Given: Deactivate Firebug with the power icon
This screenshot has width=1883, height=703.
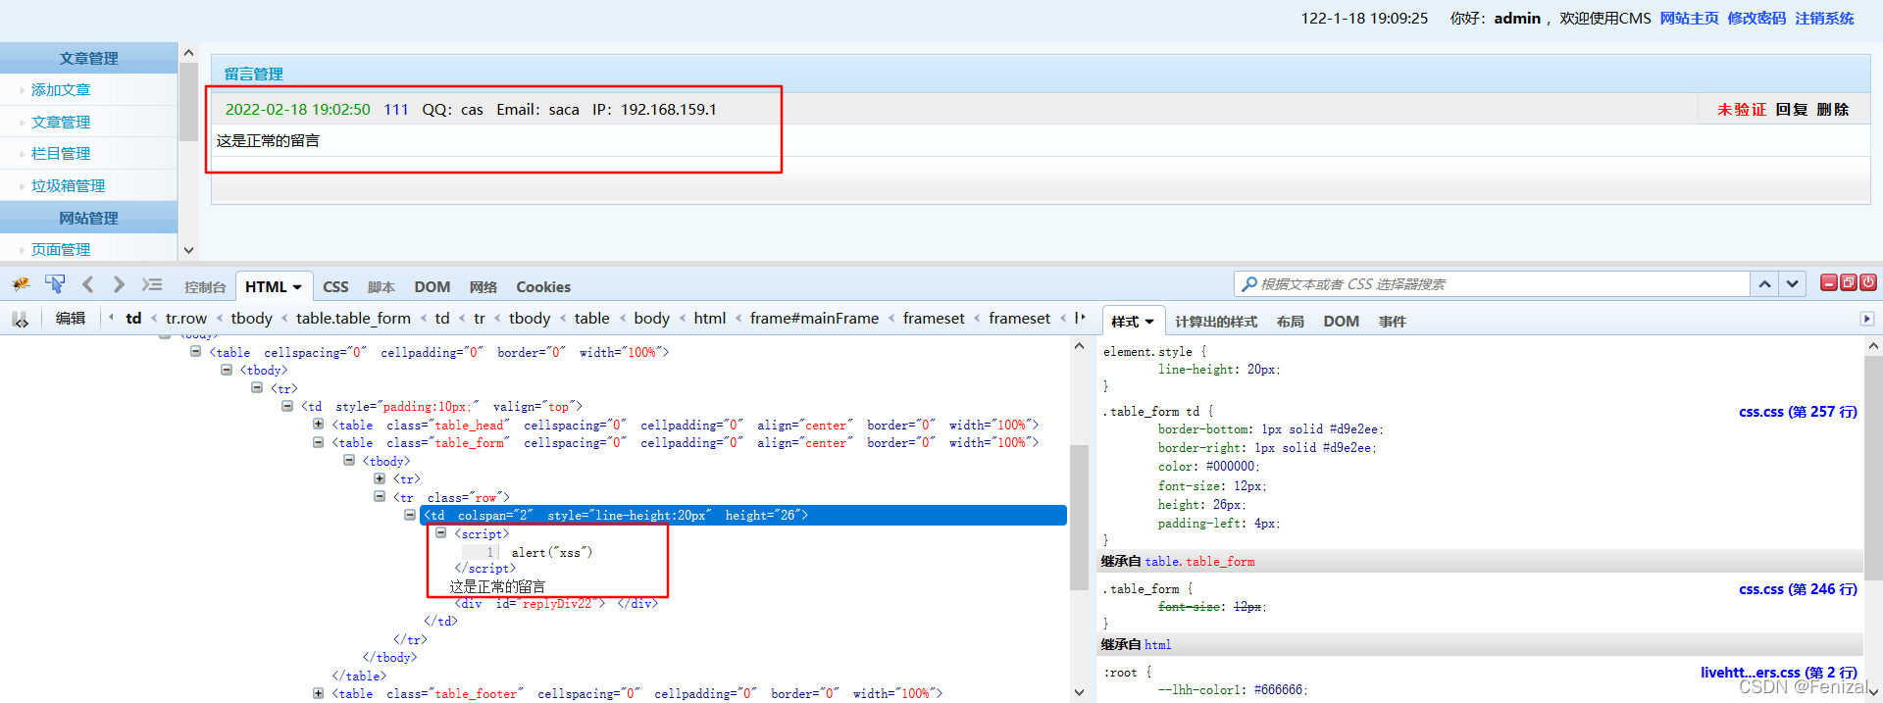Looking at the screenshot, I should 1868,282.
